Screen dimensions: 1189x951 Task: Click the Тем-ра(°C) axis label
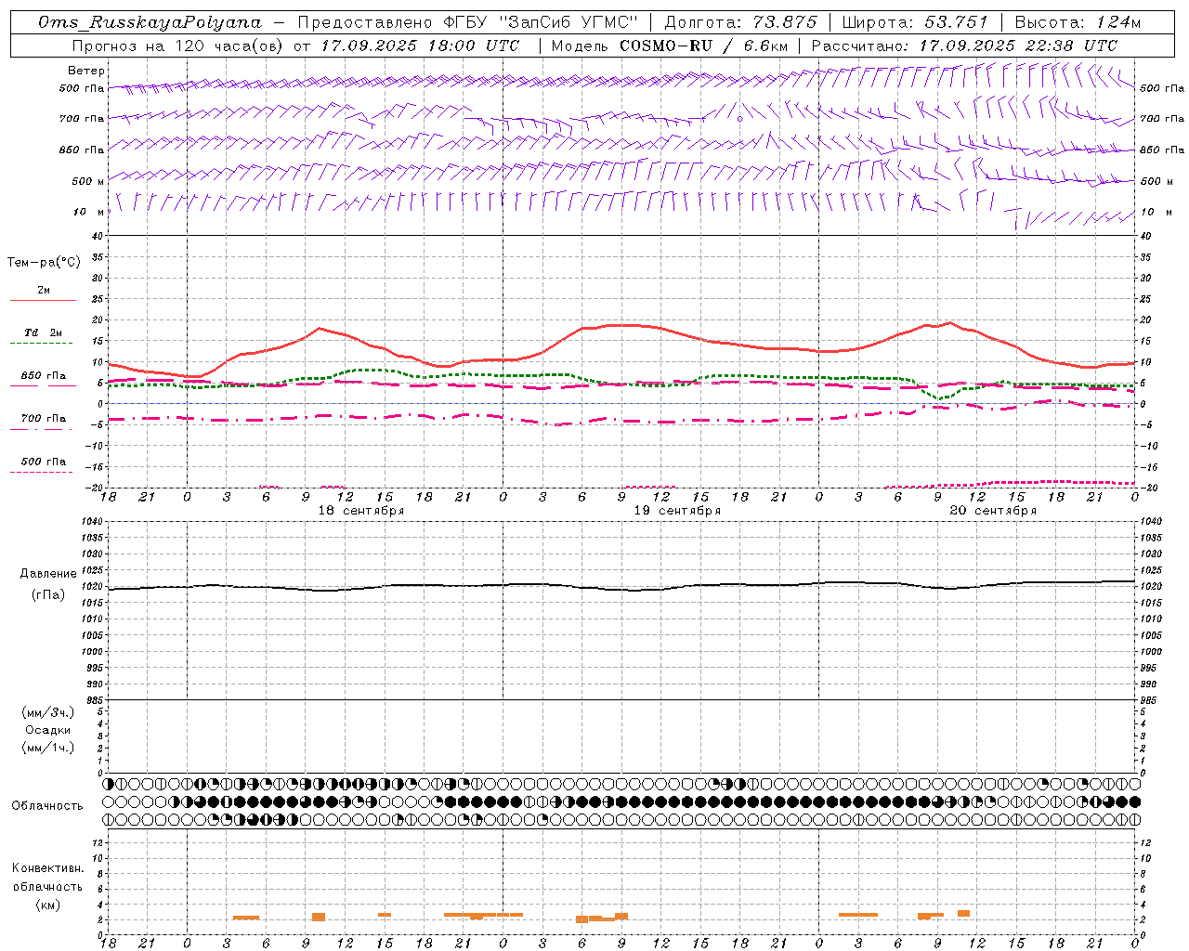(x=44, y=263)
